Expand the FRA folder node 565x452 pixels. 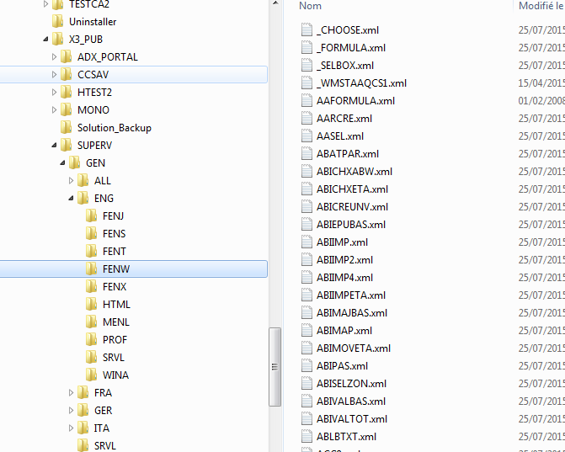pyautogui.click(x=72, y=393)
